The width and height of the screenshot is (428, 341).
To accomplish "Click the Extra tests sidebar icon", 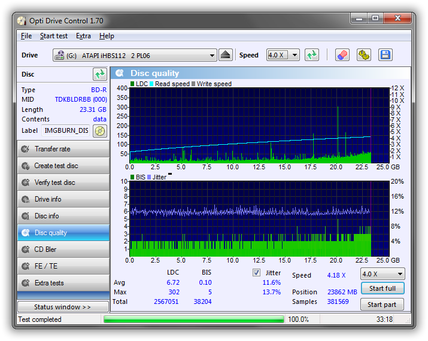I will click(x=25, y=283).
